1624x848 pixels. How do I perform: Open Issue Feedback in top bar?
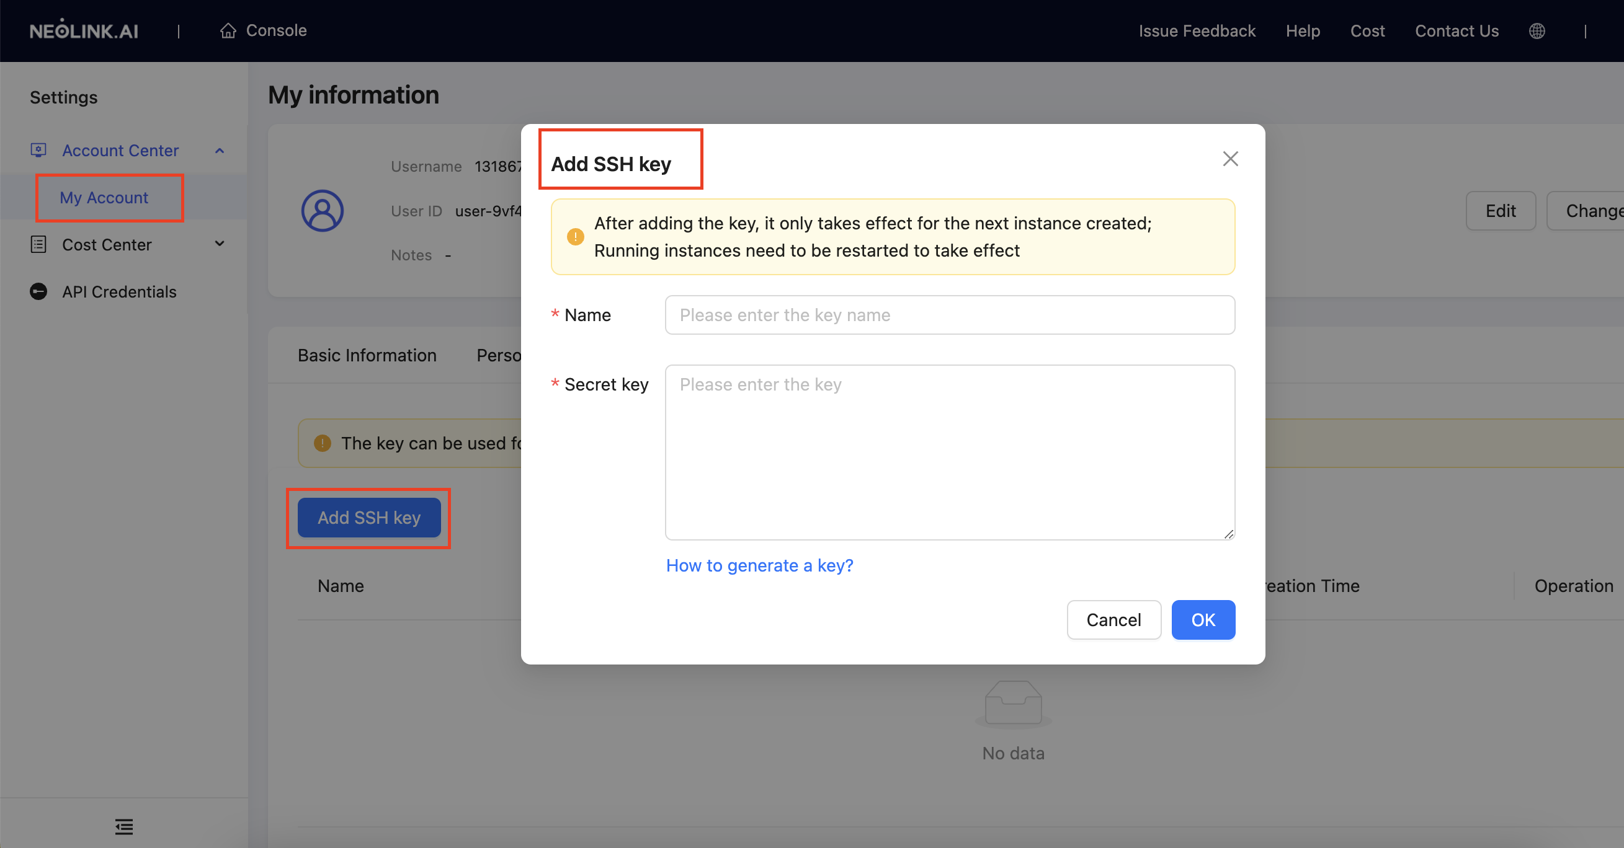pos(1197,31)
